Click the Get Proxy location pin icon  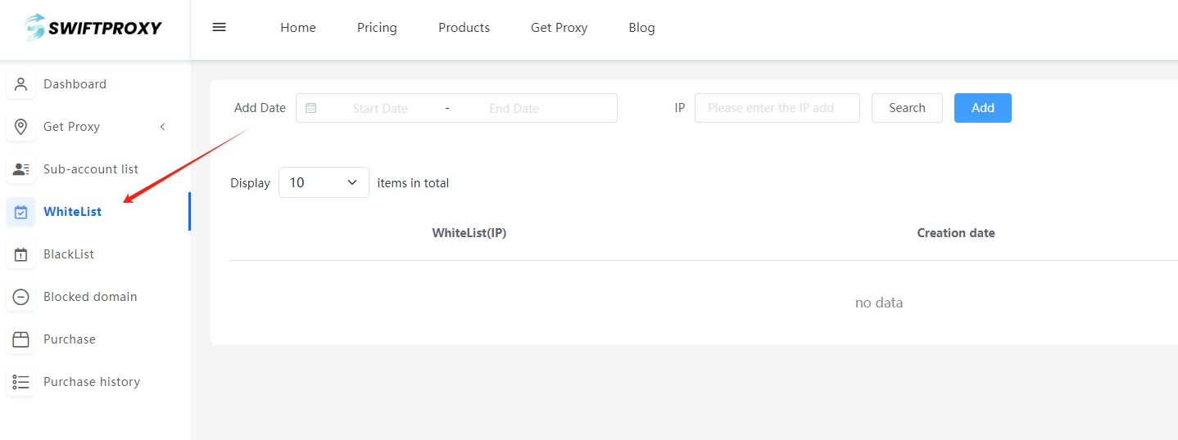tap(21, 127)
